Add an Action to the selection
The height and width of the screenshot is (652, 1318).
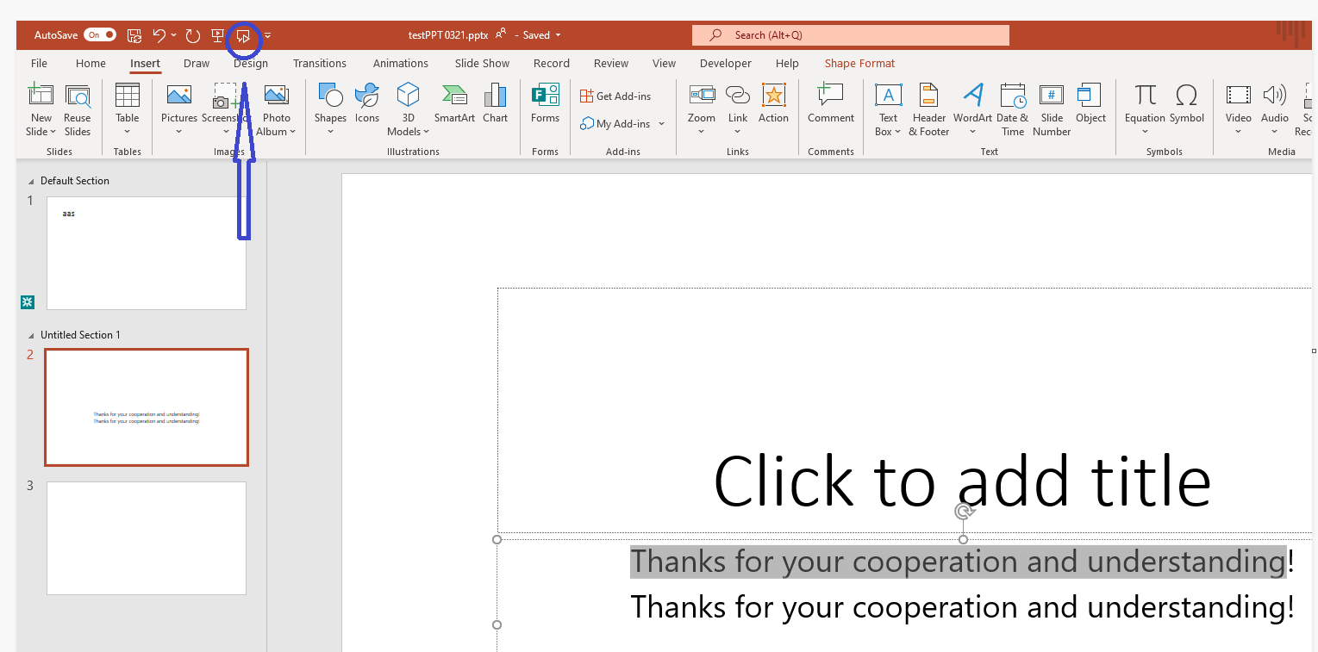[x=773, y=103]
